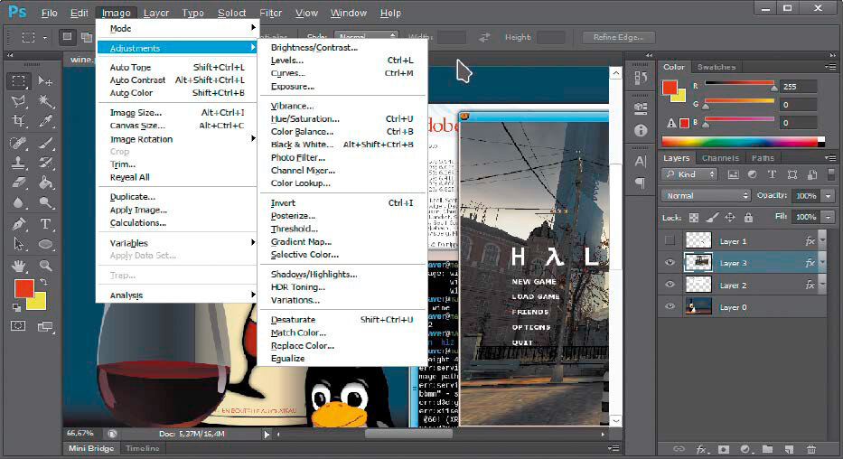
Task: Create new group folder icon in Layers
Action: (x=767, y=449)
